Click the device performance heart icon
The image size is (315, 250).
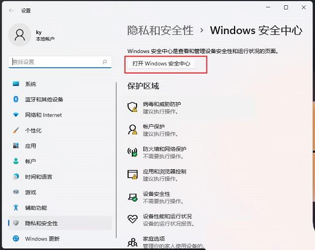pos(133,219)
